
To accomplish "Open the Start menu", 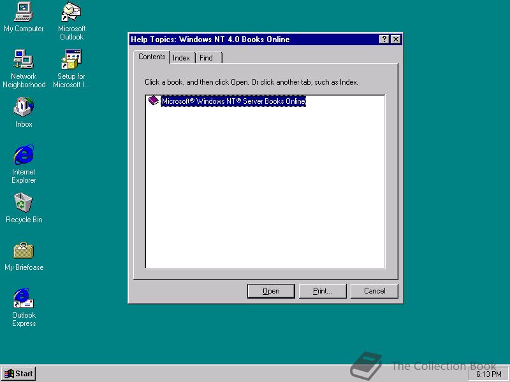I will pyautogui.click(x=18, y=374).
